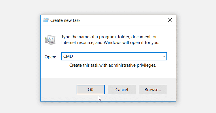Focus the Open text field containing CMD
The height and width of the screenshot is (113, 216).
[x=114, y=56]
